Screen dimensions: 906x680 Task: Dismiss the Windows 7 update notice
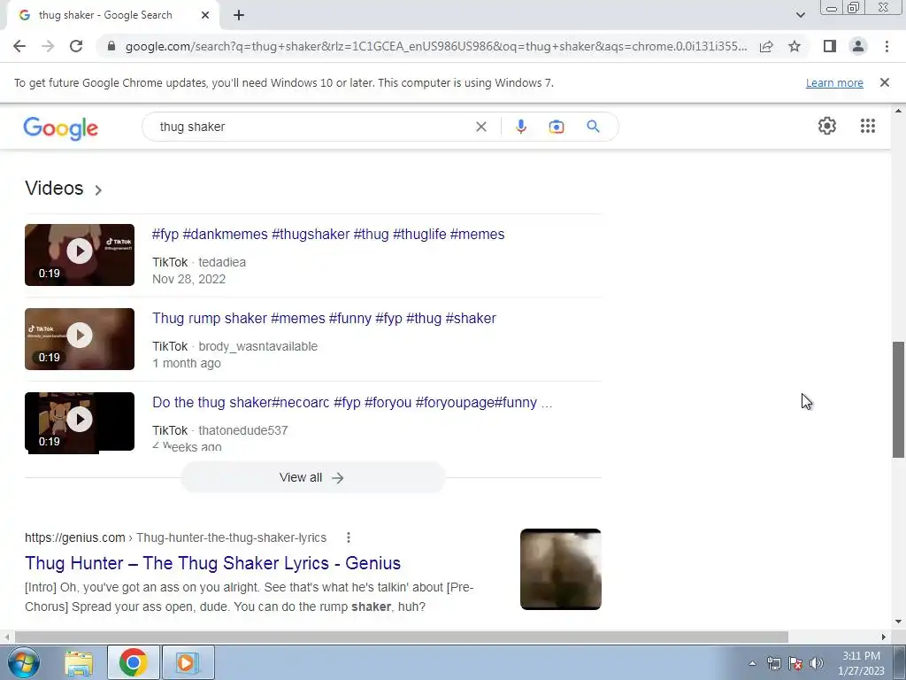tap(885, 82)
